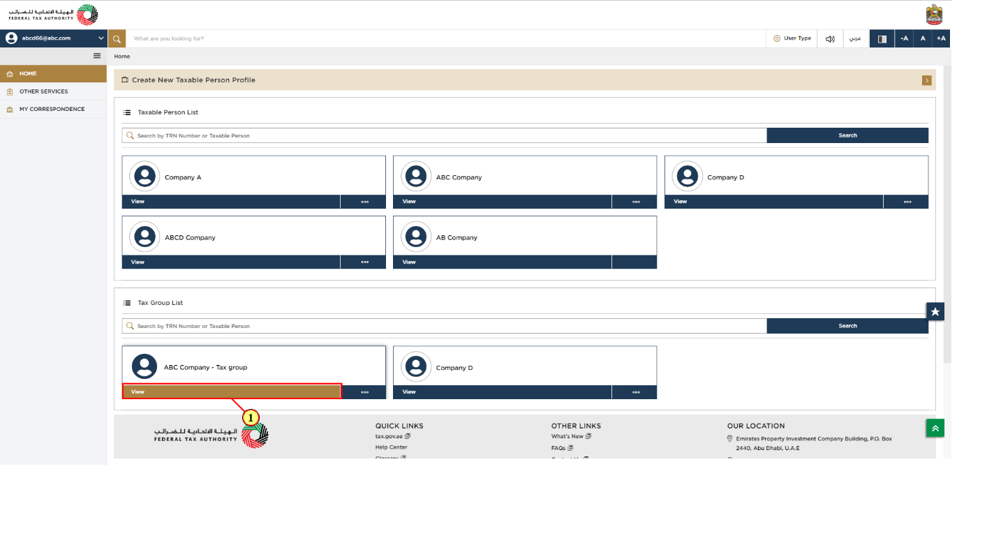Focus the Tax Group List search field

pyautogui.click(x=444, y=326)
